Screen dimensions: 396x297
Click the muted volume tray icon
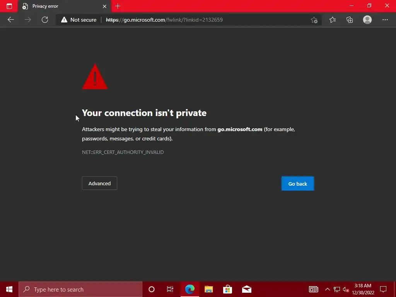345,289
